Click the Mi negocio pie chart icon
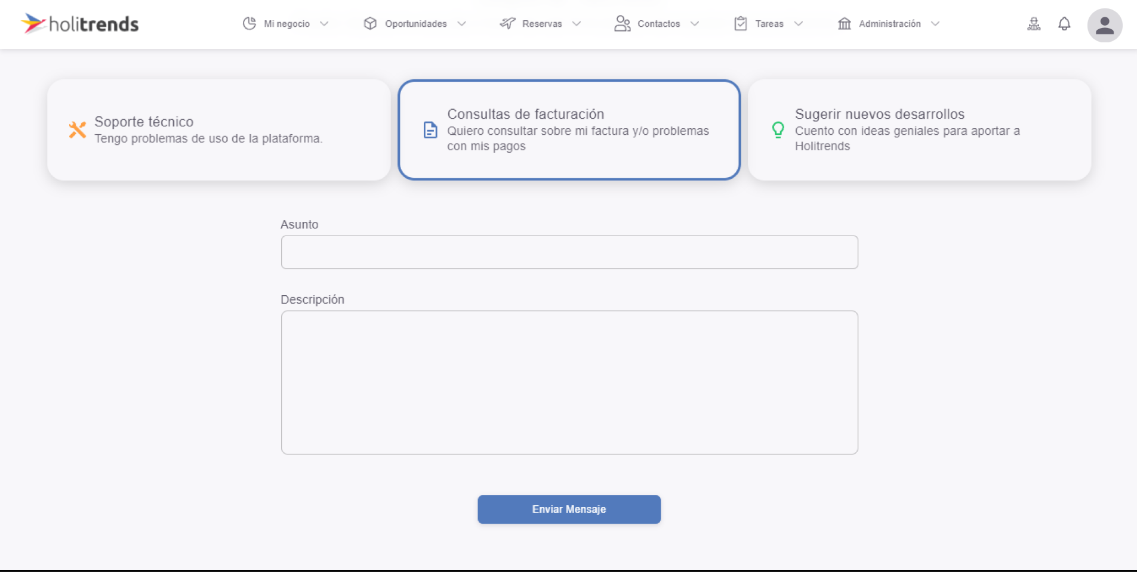The width and height of the screenshot is (1137, 572). tap(249, 23)
